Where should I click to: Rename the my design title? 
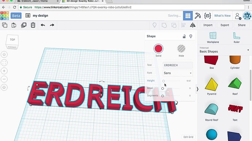click(x=40, y=16)
